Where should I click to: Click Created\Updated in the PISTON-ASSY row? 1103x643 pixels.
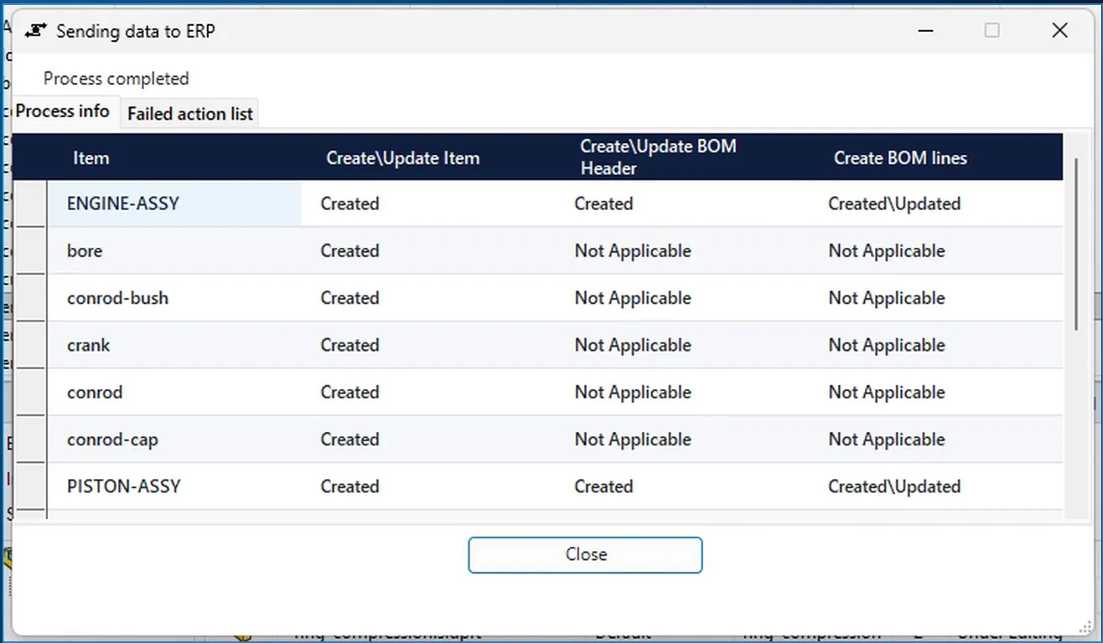pos(894,486)
